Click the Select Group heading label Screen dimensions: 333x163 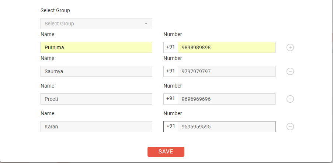pos(55,10)
